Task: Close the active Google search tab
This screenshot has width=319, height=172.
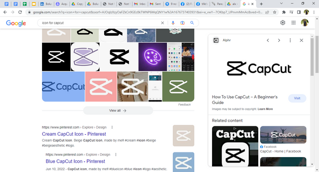Action: click(253, 4)
